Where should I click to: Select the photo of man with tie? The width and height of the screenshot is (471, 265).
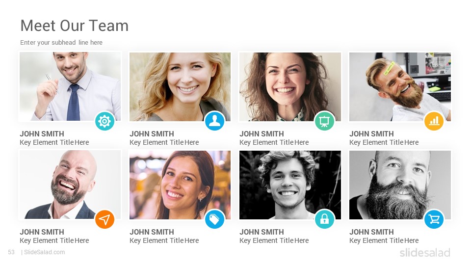tap(70, 86)
